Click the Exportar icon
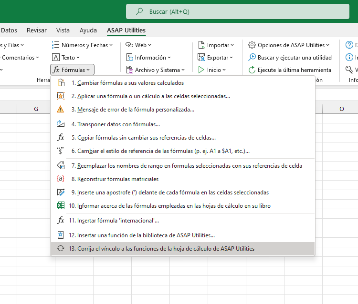Screen dimensions: 358x304 pyautogui.click(x=201, y=58)
